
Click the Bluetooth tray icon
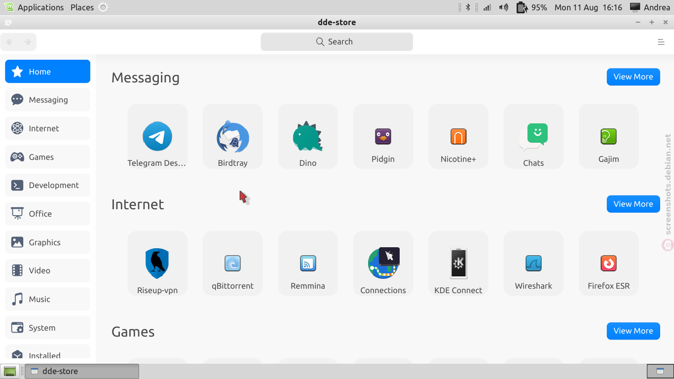pyautogui.click(x=468, y=7)
